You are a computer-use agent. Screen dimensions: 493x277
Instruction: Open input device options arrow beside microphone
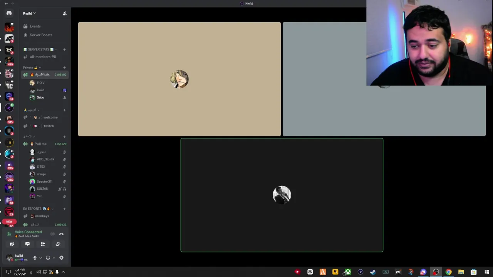coord(40,258)
